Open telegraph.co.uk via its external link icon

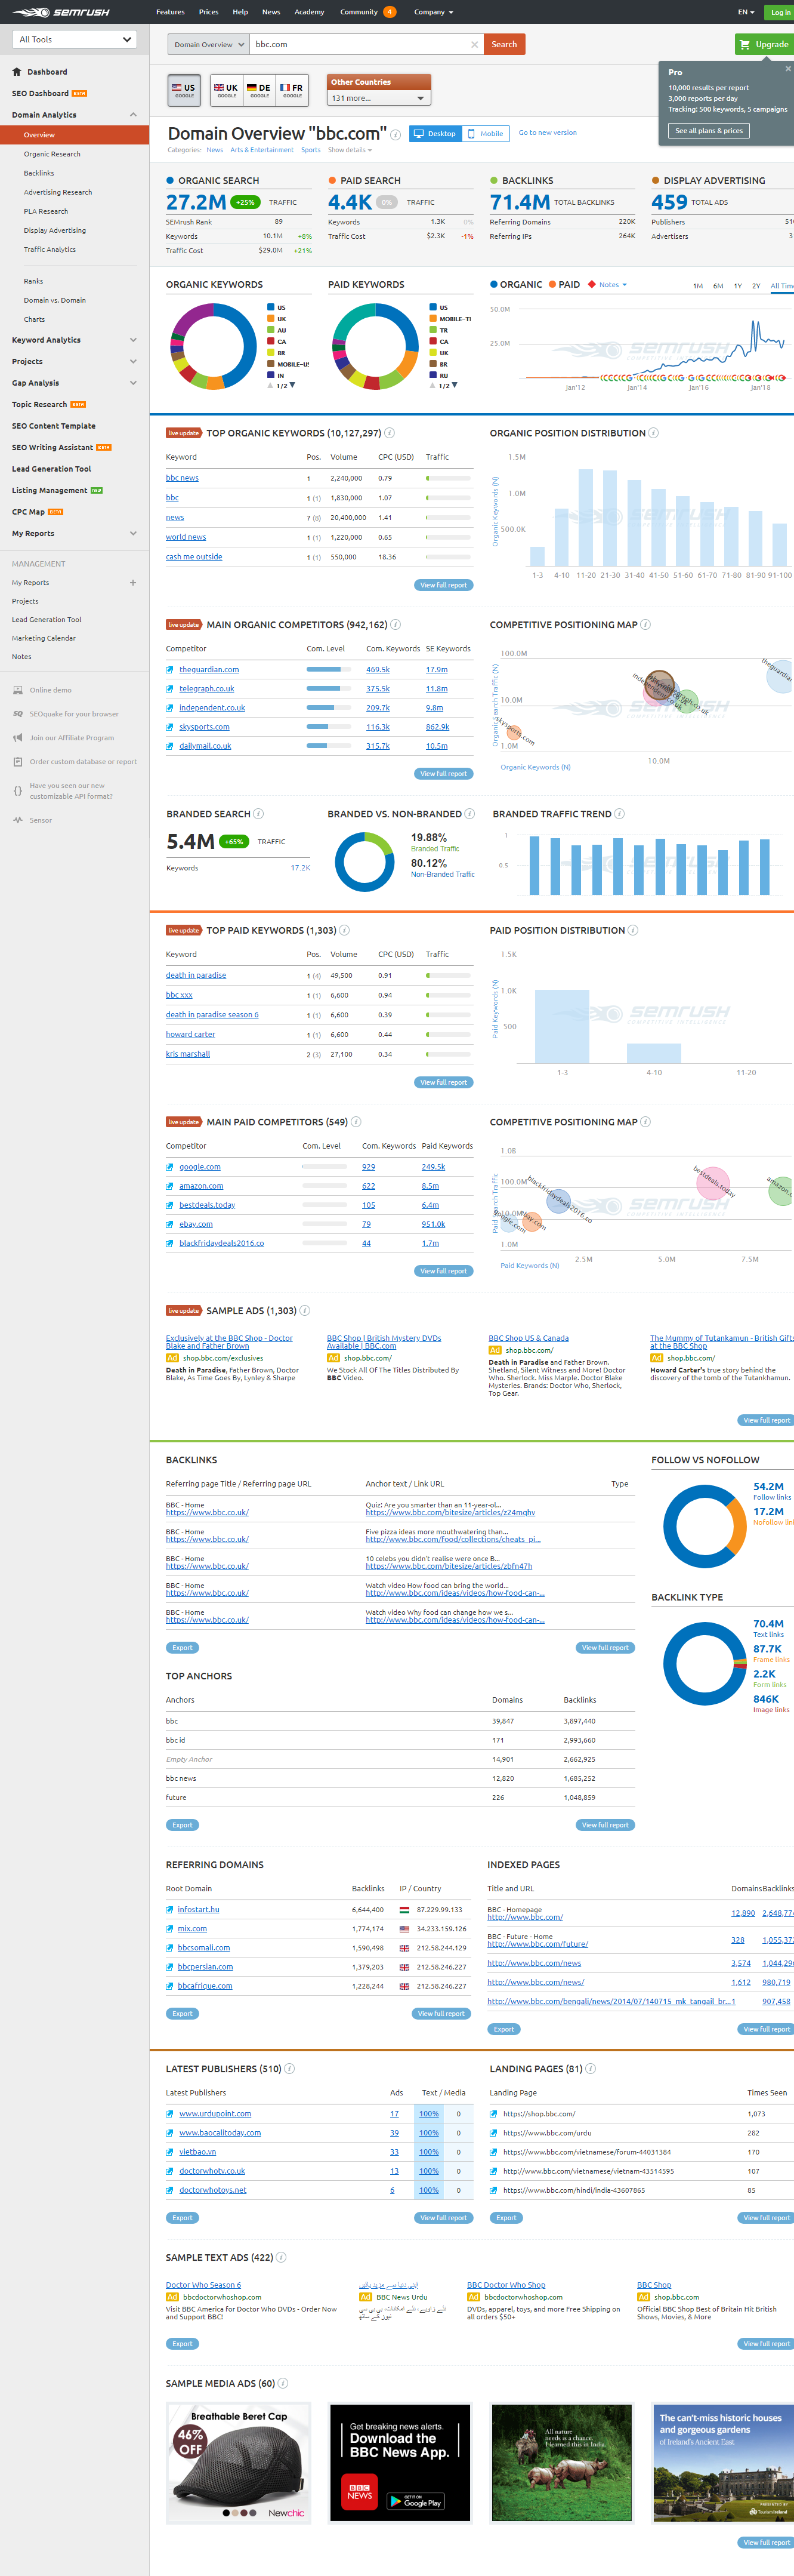pos(170,689)
